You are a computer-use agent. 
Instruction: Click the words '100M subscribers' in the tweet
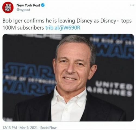(23, 28)
